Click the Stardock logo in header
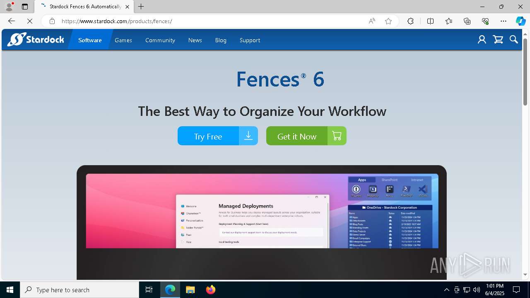Image resolution: width=530 pixels, height=298 pixels. [x=36, y=40]
